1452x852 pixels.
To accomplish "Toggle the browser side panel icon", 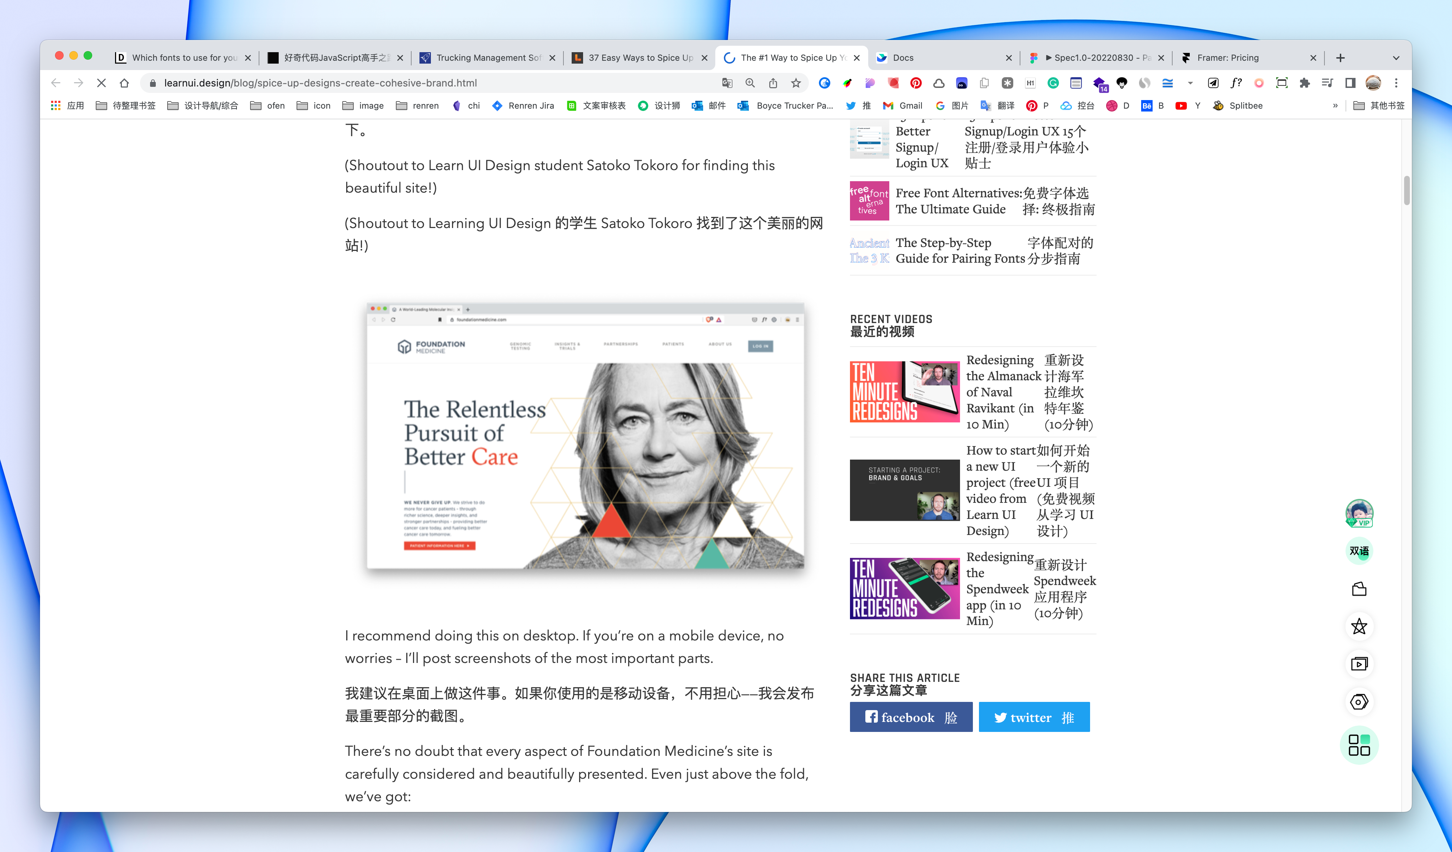I will (1350, 83).
